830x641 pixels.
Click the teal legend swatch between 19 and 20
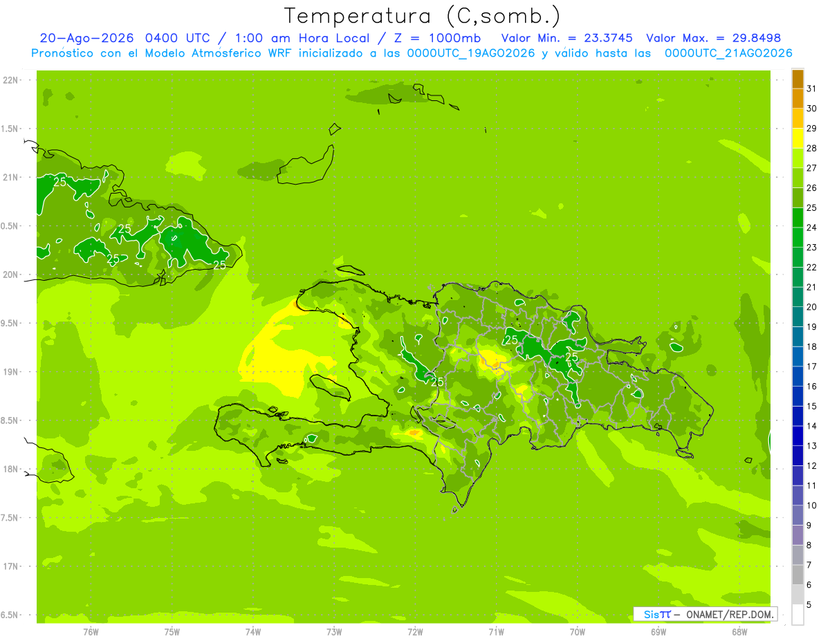pos(797,317)
